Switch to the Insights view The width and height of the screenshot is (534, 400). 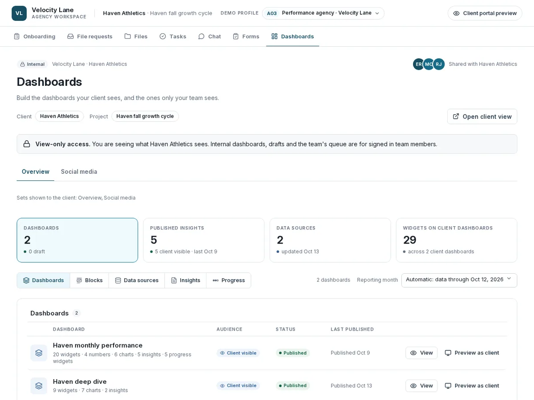186,280
